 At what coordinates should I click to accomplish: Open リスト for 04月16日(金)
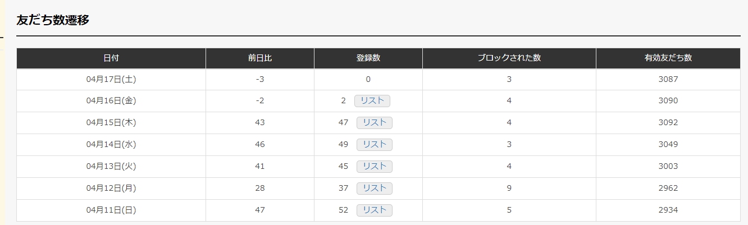(372, 101)
